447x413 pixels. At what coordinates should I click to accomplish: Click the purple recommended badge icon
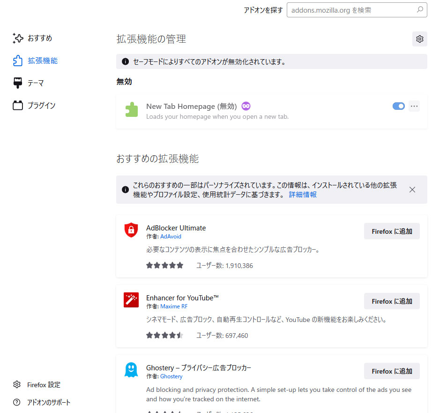tap(246, 106)
